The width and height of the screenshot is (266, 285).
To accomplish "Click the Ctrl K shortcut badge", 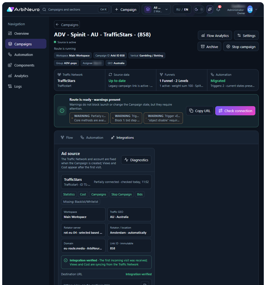I will [x=103, y=9].
